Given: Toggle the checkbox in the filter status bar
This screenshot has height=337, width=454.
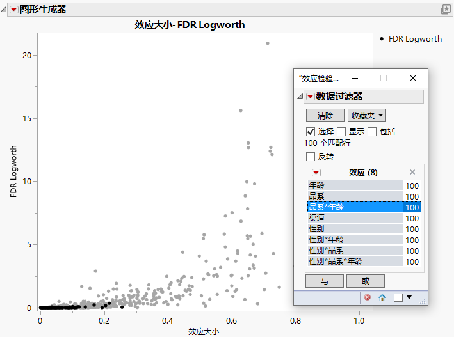Looking at the screenshot, I should coord(398,297).
